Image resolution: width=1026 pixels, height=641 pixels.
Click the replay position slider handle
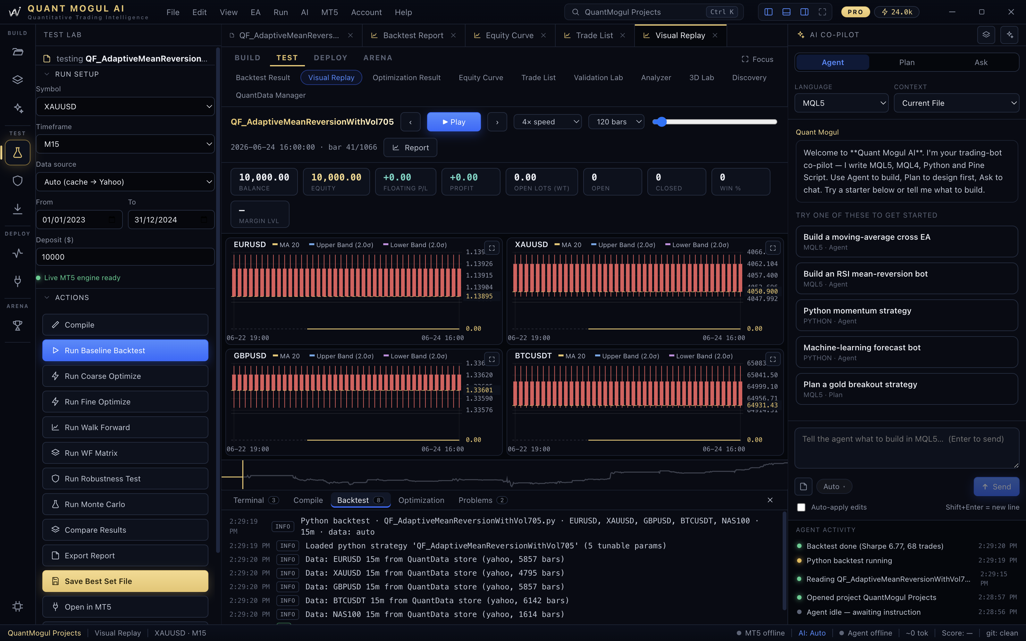coord(661,122)
